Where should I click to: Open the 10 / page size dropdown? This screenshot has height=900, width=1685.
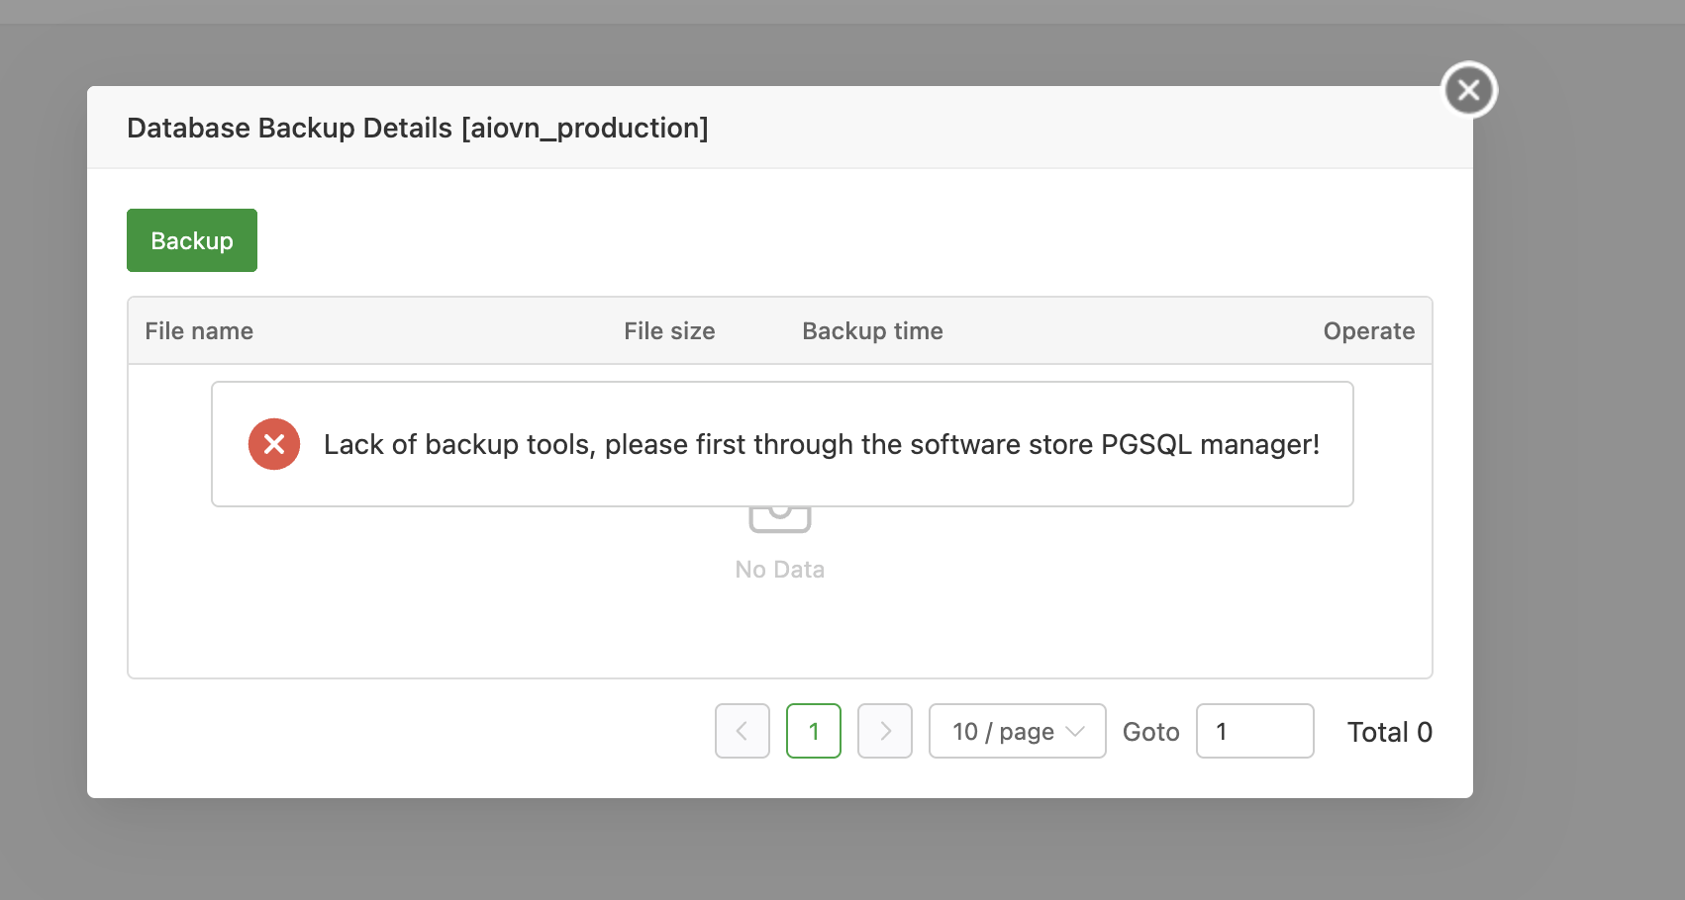[x=1004, y=731]
